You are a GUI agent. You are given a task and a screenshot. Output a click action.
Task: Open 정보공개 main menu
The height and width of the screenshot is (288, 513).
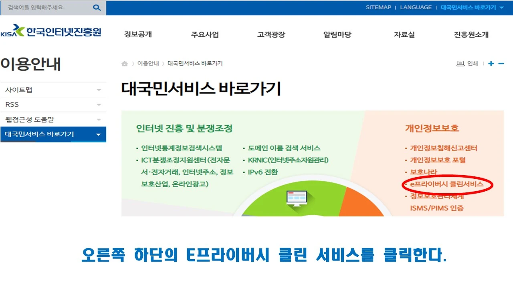pyautogui.click(x=138, y=34)
